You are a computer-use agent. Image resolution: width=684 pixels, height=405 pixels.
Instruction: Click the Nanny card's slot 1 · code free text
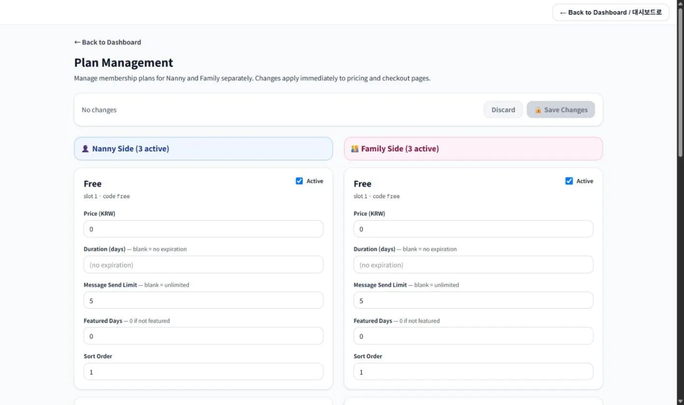(x=107, y=196)
